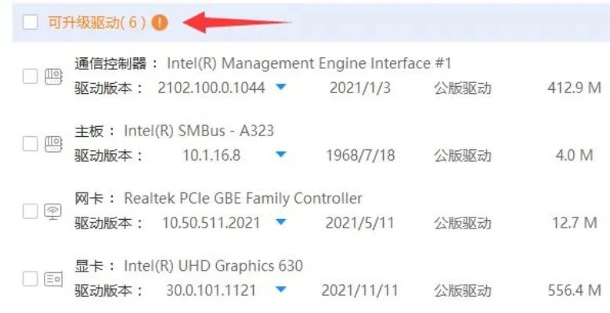This screenshot has width=610, height=313.
Task: Expand driver version dropdown for 10.1.16.8
Action: coord(281,155)
